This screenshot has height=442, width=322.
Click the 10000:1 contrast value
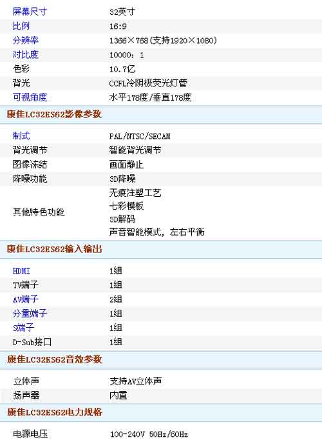click(x=127, y=55)
